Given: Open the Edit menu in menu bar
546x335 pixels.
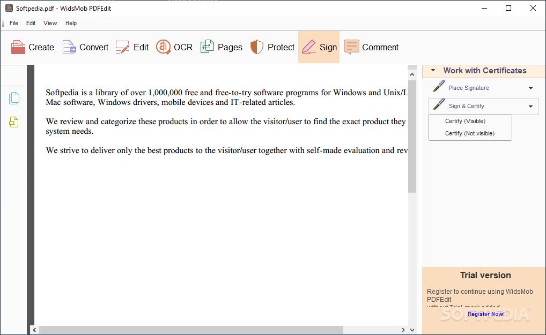Looking at the screenshot, I should click(31, 23).
